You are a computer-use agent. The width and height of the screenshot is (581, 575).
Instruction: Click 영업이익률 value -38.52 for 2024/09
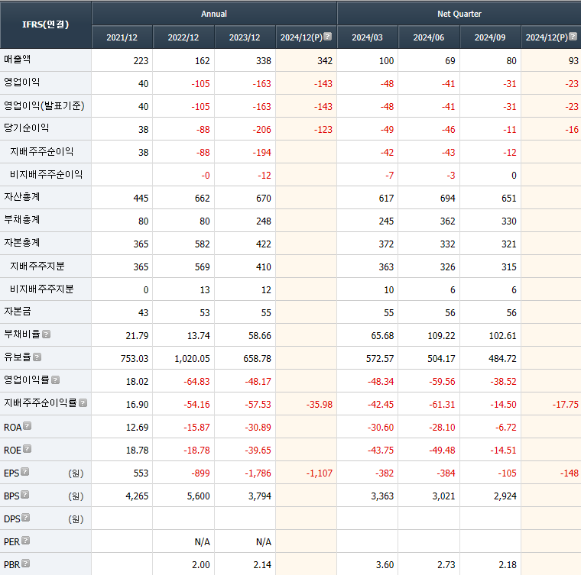[503, 382]
